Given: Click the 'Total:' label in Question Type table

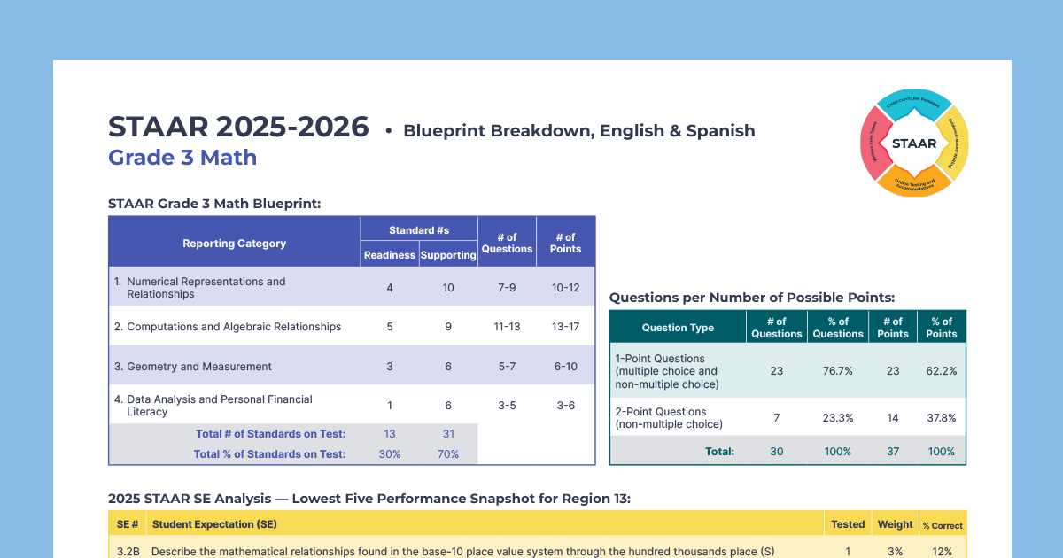Looking at the screenshot, I should [719, 452].
